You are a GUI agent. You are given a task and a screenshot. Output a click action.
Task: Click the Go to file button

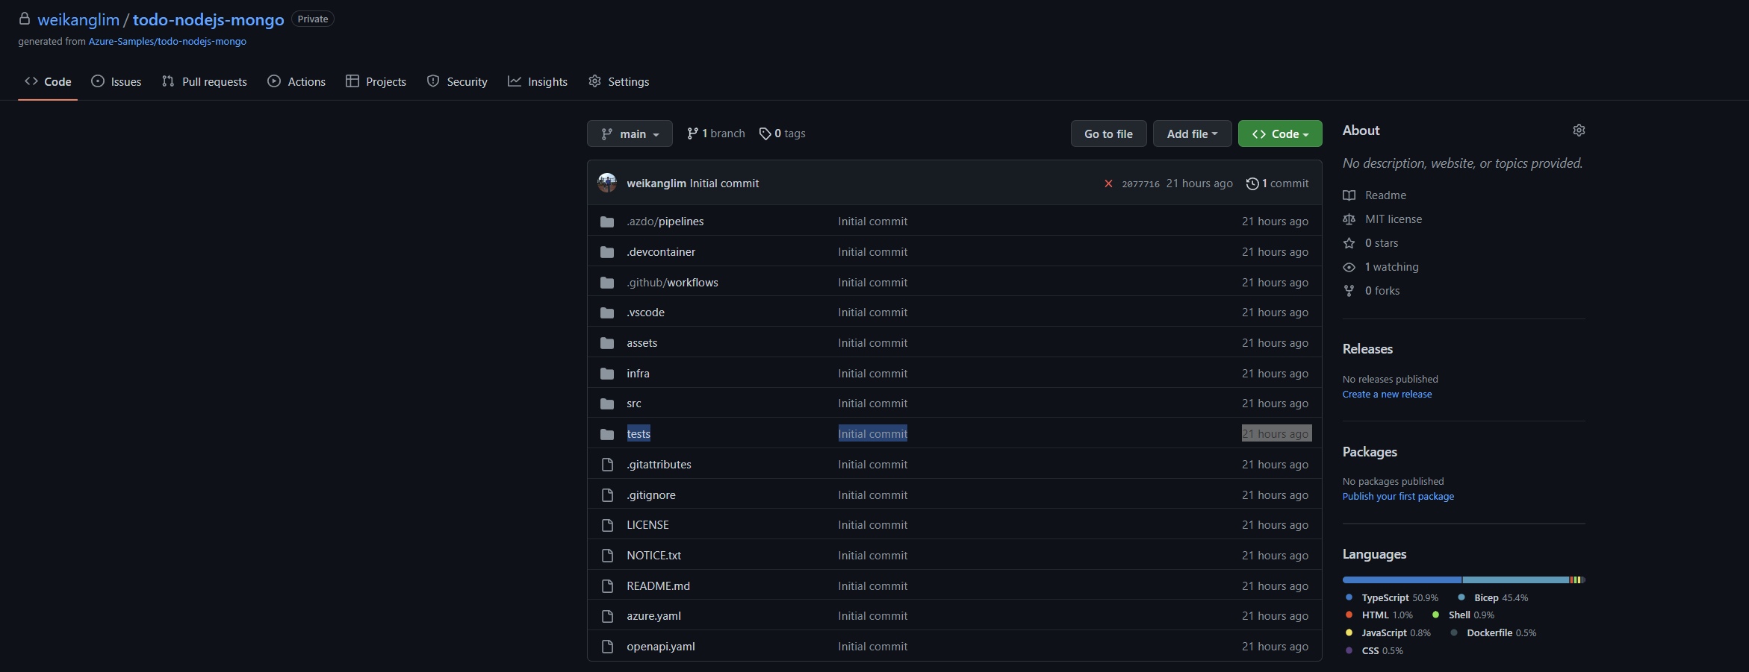[1108, 134]
